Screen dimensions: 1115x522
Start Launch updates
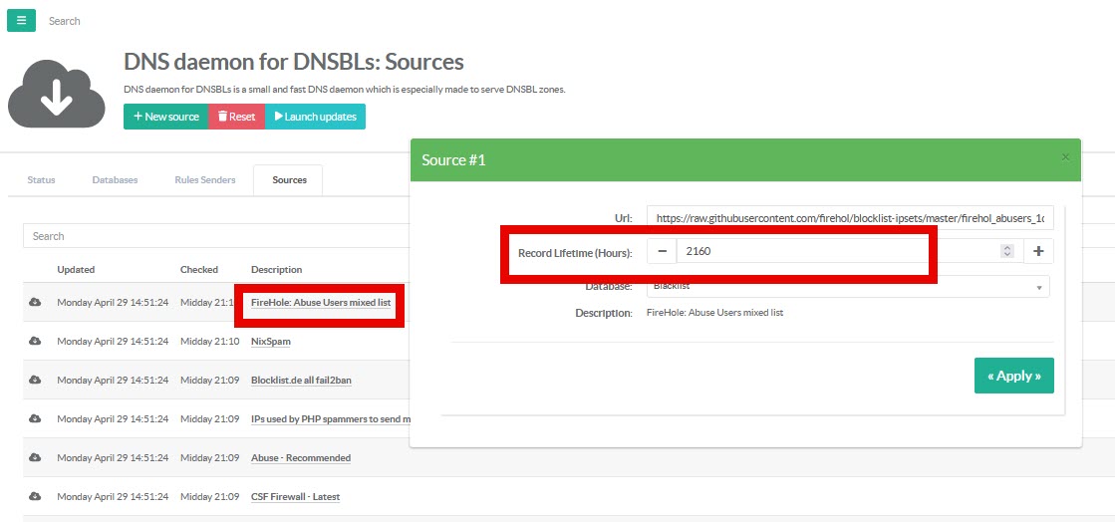coord(315,117)
